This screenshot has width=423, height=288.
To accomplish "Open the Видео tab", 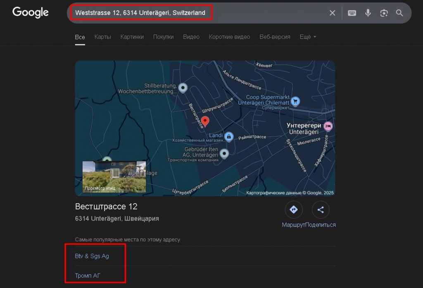I will tap(191, 37).
